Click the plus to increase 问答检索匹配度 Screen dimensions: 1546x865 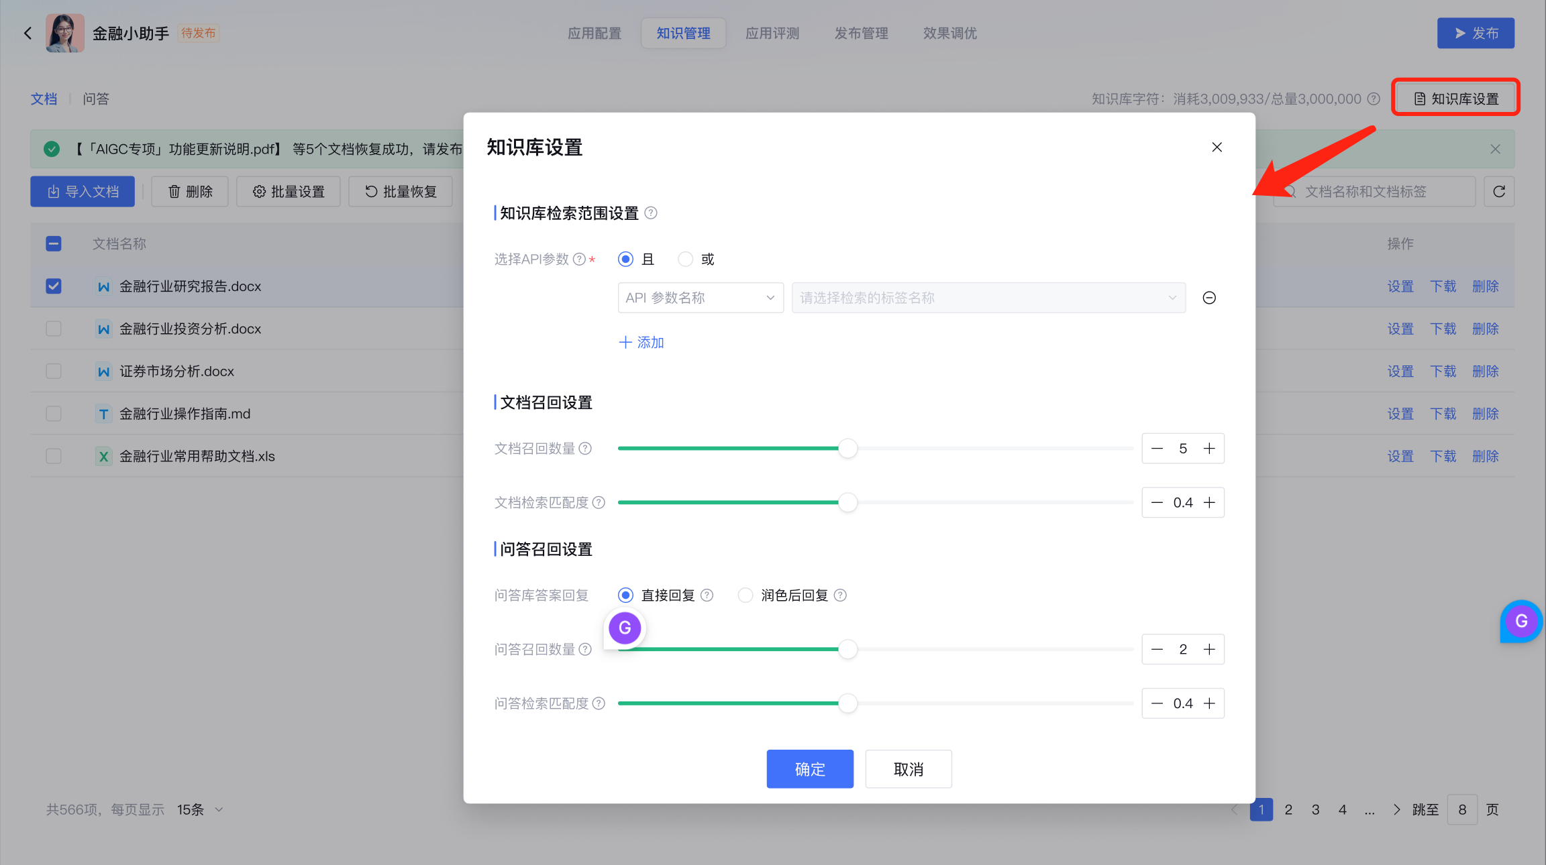click(x=1209, y=703)
